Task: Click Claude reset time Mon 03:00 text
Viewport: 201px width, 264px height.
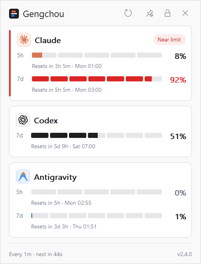Action: pos(88,90)
